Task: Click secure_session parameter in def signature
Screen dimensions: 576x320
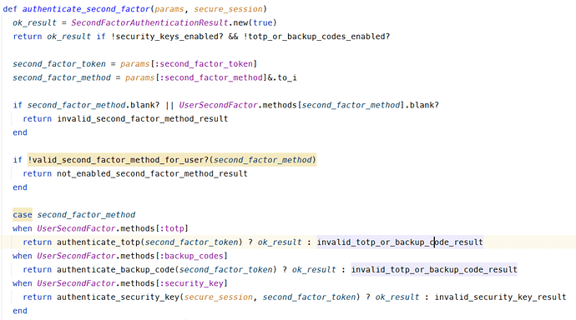Action: 228,9
